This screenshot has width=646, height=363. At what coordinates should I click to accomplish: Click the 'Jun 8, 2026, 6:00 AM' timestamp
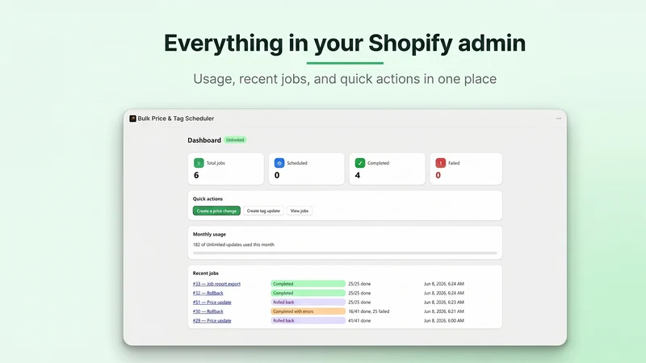click(443, 320)
